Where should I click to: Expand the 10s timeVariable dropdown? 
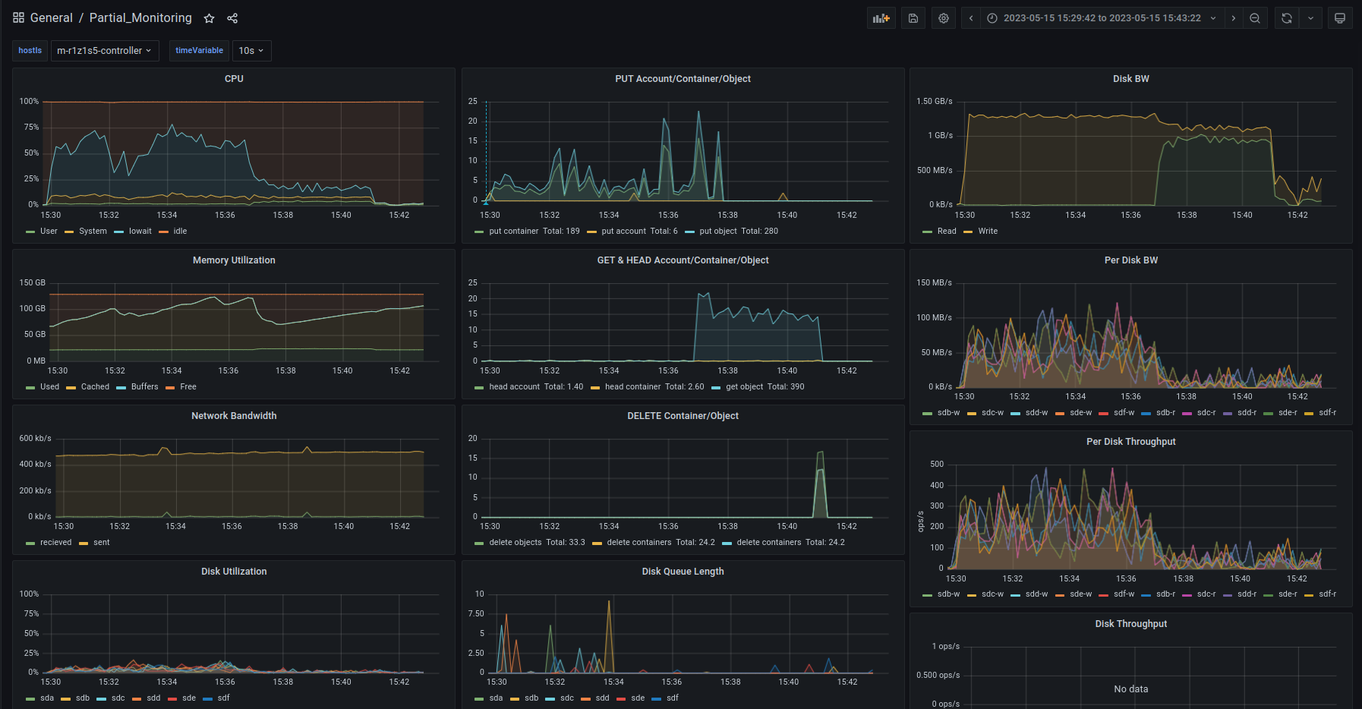click(x=251, y=51)
